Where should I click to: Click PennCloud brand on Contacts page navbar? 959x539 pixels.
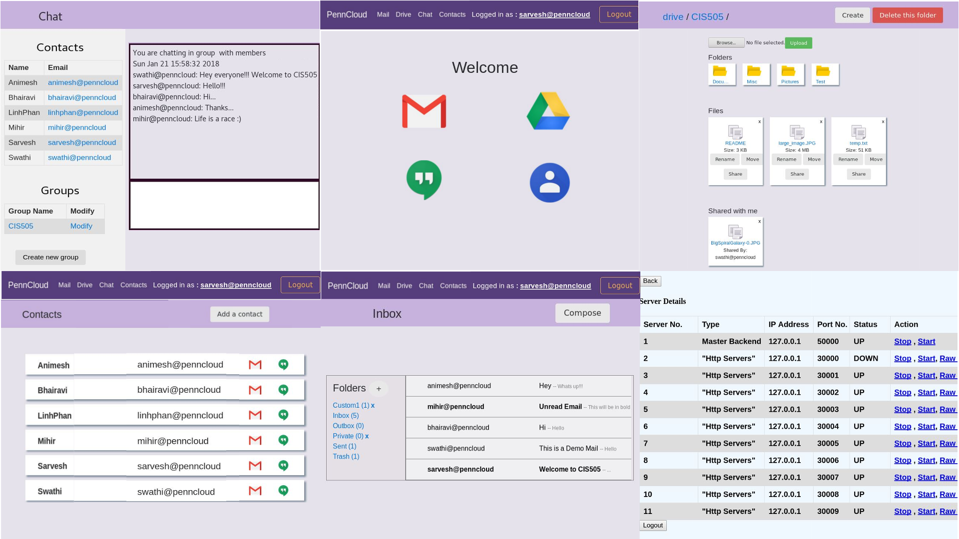pos(28,285)
